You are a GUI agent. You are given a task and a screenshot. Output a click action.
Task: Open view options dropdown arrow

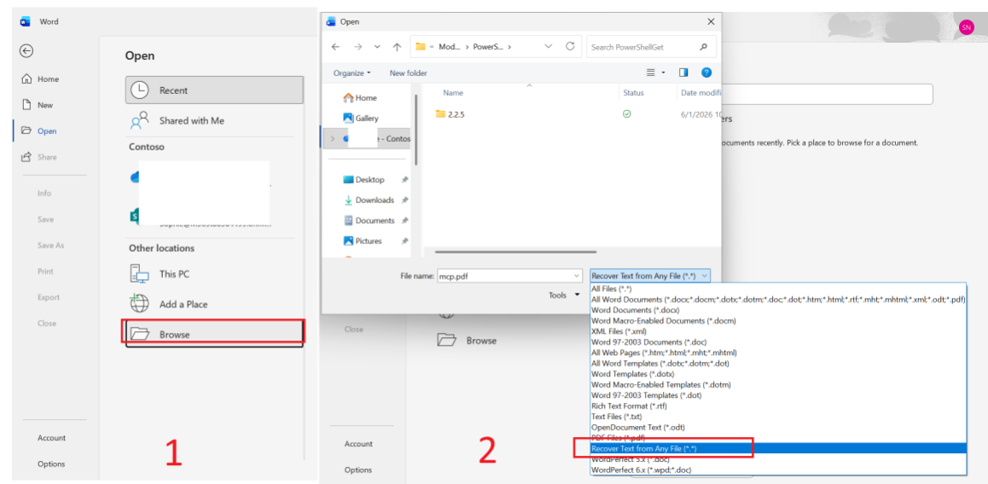(664, 73)
